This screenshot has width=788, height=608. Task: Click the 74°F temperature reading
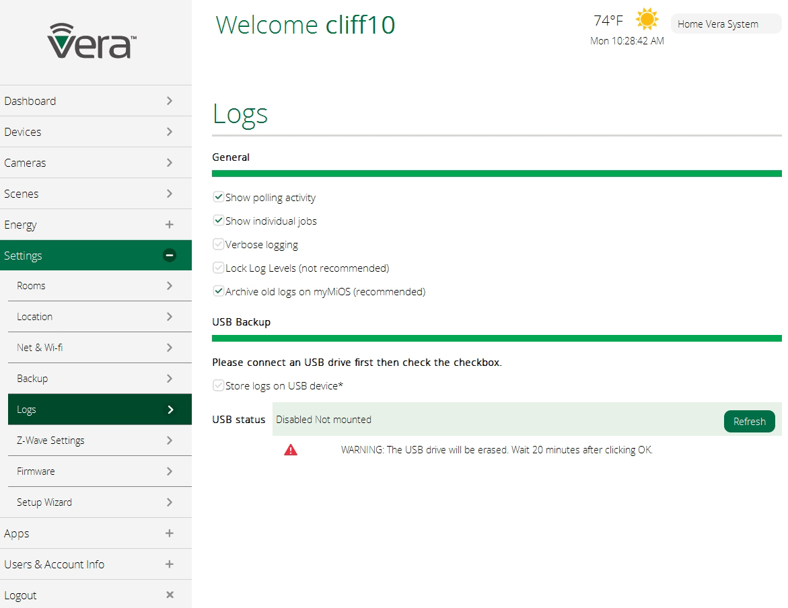[x=608, y=20]
